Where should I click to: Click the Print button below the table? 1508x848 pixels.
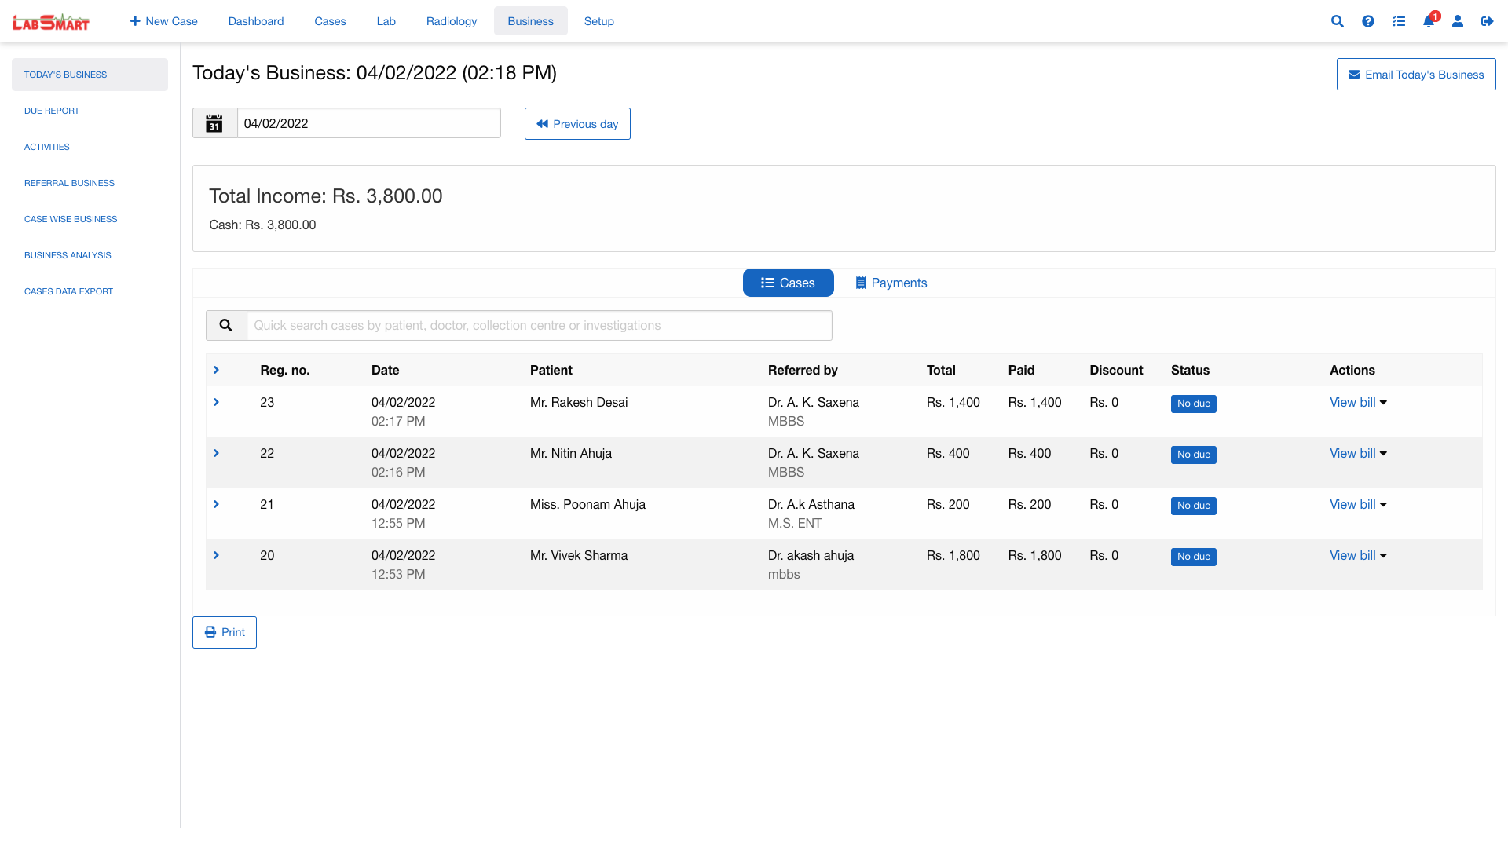[224, 632]
